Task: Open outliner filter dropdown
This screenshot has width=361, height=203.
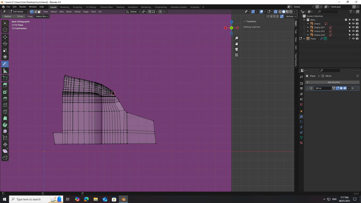Action: pos(352,12)
